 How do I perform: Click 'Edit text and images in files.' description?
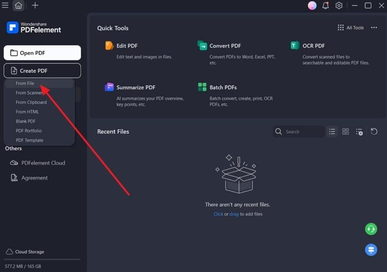point(144,57)
